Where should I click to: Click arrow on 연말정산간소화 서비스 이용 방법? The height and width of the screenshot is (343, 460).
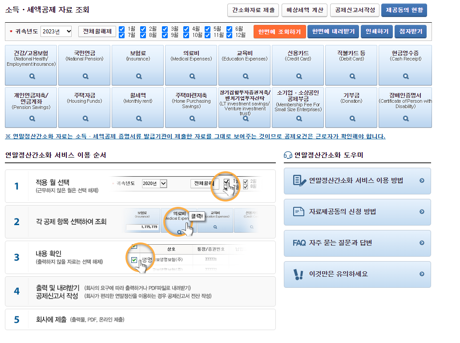pos(422,181)
